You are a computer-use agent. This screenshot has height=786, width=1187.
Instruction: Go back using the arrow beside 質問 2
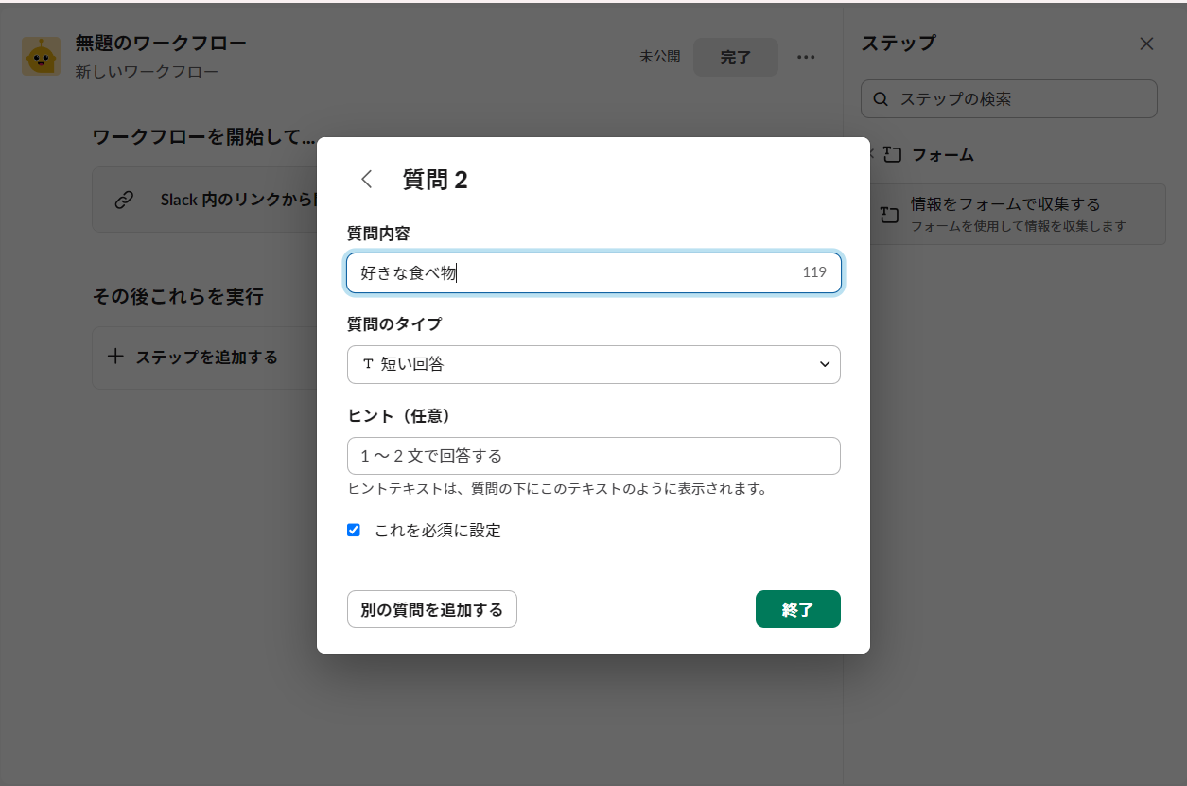point(367,180)
